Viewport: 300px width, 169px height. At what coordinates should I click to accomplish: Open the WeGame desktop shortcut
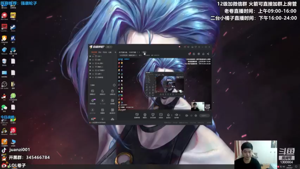pos(4,131)
